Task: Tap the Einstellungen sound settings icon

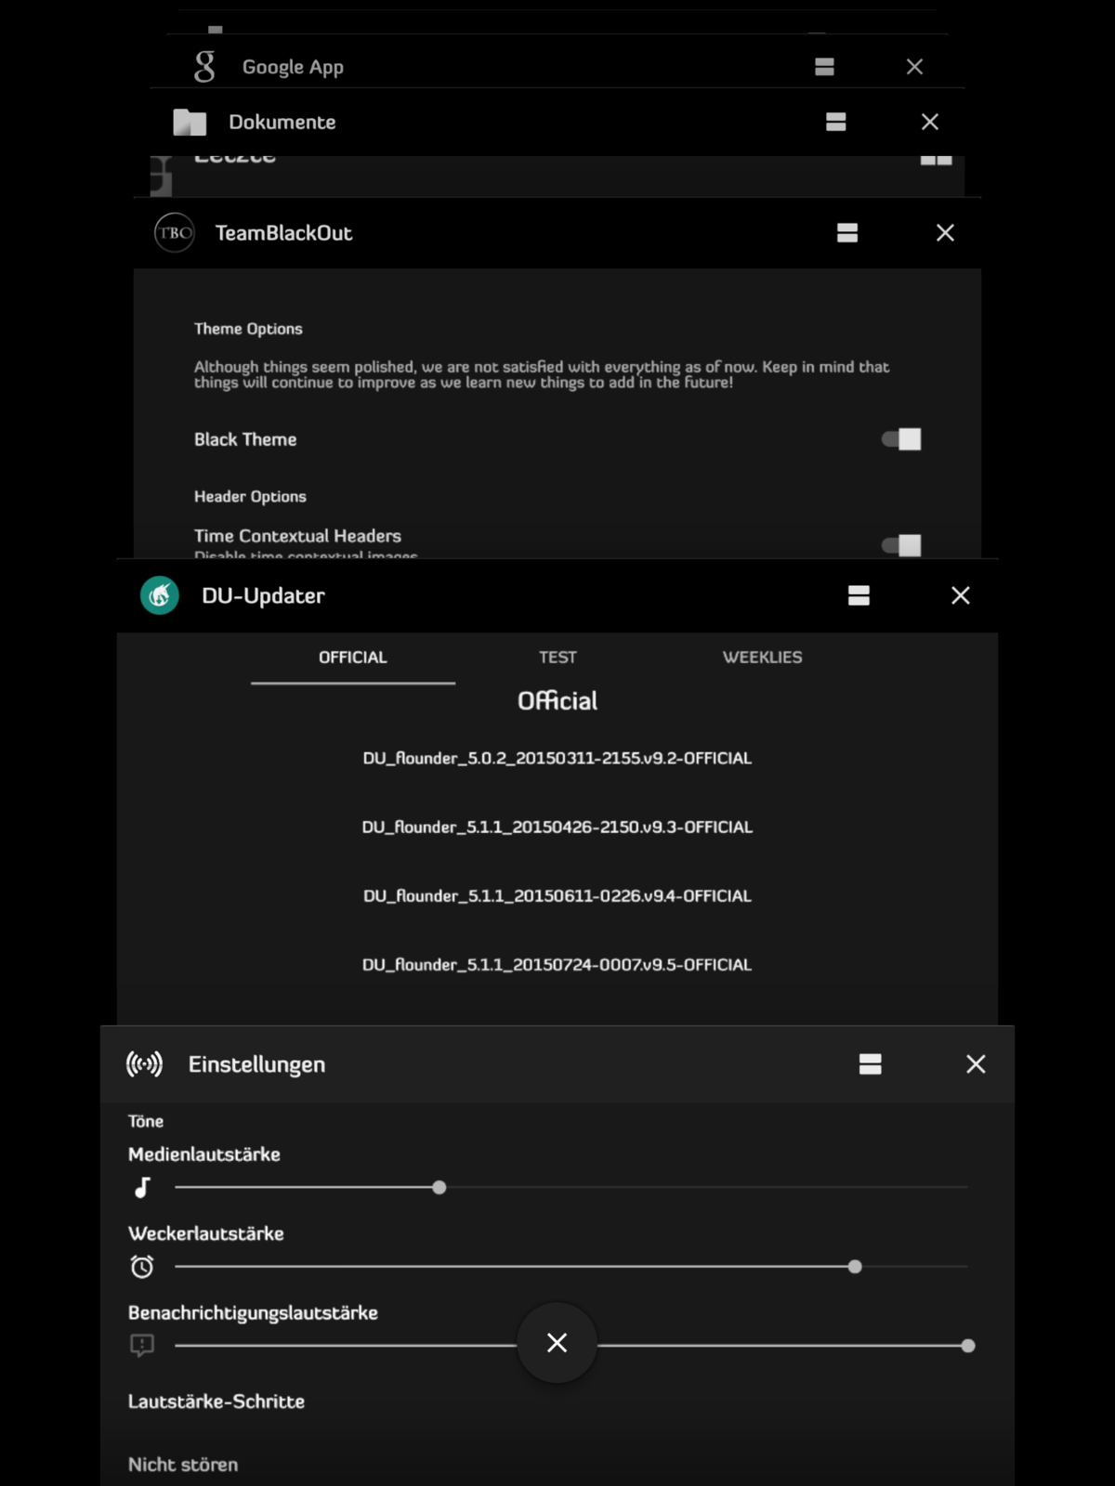Action: (x=144, y=1064)
